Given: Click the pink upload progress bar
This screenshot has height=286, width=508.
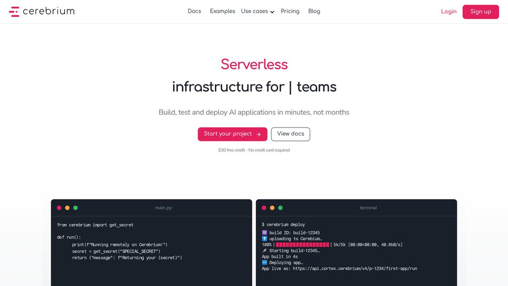Looking at the screenshot, I should point(303,245).
